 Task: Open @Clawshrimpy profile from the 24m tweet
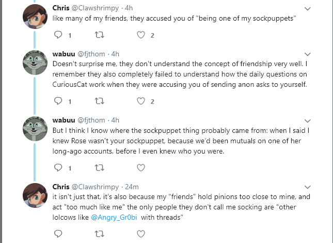[x=95, y=187]
